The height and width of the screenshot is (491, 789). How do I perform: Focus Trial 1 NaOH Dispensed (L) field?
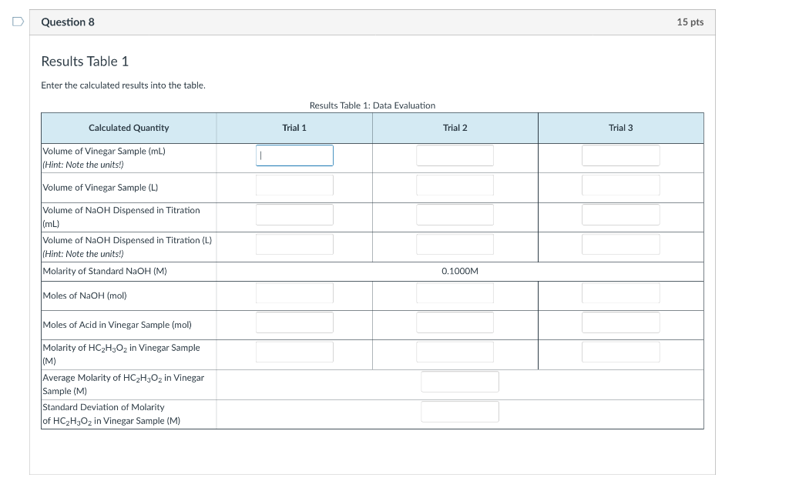tap(294, 244)
